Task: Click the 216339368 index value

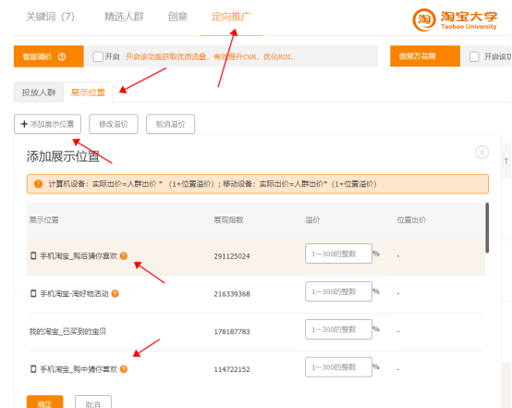Action: click(232, 294)
